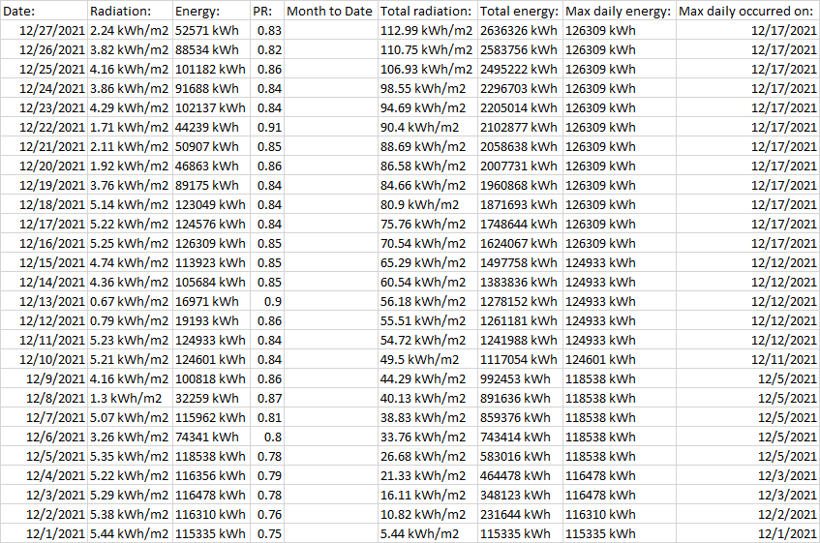This screenshot has width=820, height=543.
Task: Select the 'Radiation:' header cell
Action: 130,11
